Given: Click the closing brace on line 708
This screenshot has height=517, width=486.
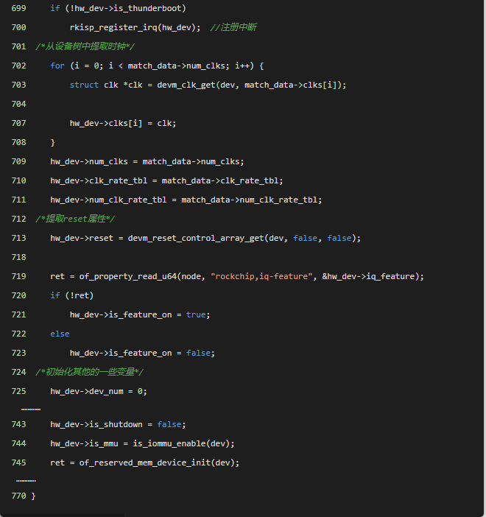Looking at the screenshot, I should coord(52,142).
